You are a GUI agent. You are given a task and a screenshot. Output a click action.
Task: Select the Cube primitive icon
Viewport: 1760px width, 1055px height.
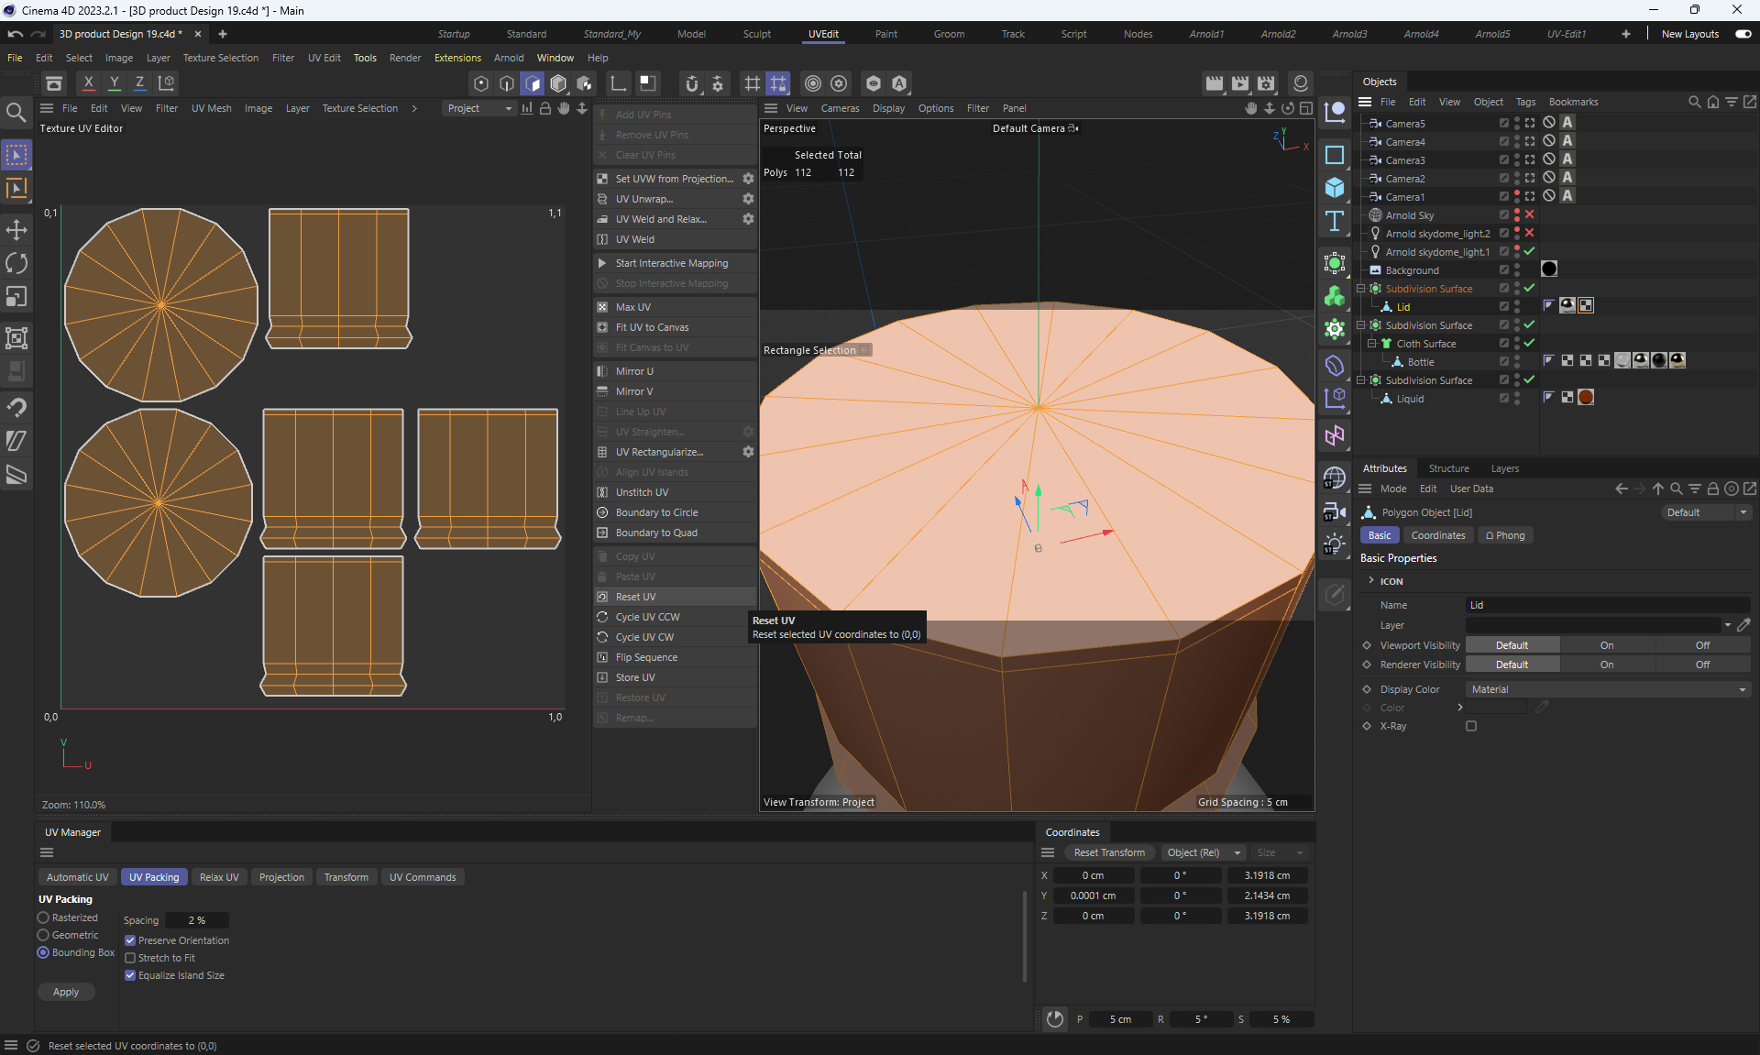click(x=1335, y=188)
